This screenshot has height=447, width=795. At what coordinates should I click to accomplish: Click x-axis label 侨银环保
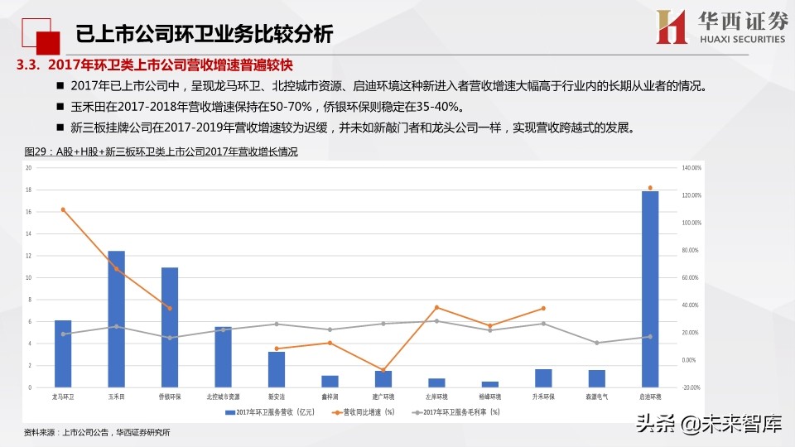pos(170,397)
